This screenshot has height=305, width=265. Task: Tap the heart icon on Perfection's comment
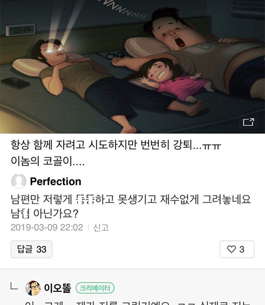pos(231,249)
